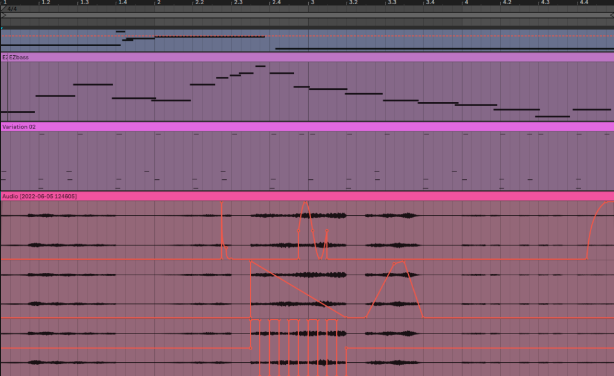Select the lowest MIDI note in EZbass
This screenshot has height=376, width=614.
pos(552,116)
